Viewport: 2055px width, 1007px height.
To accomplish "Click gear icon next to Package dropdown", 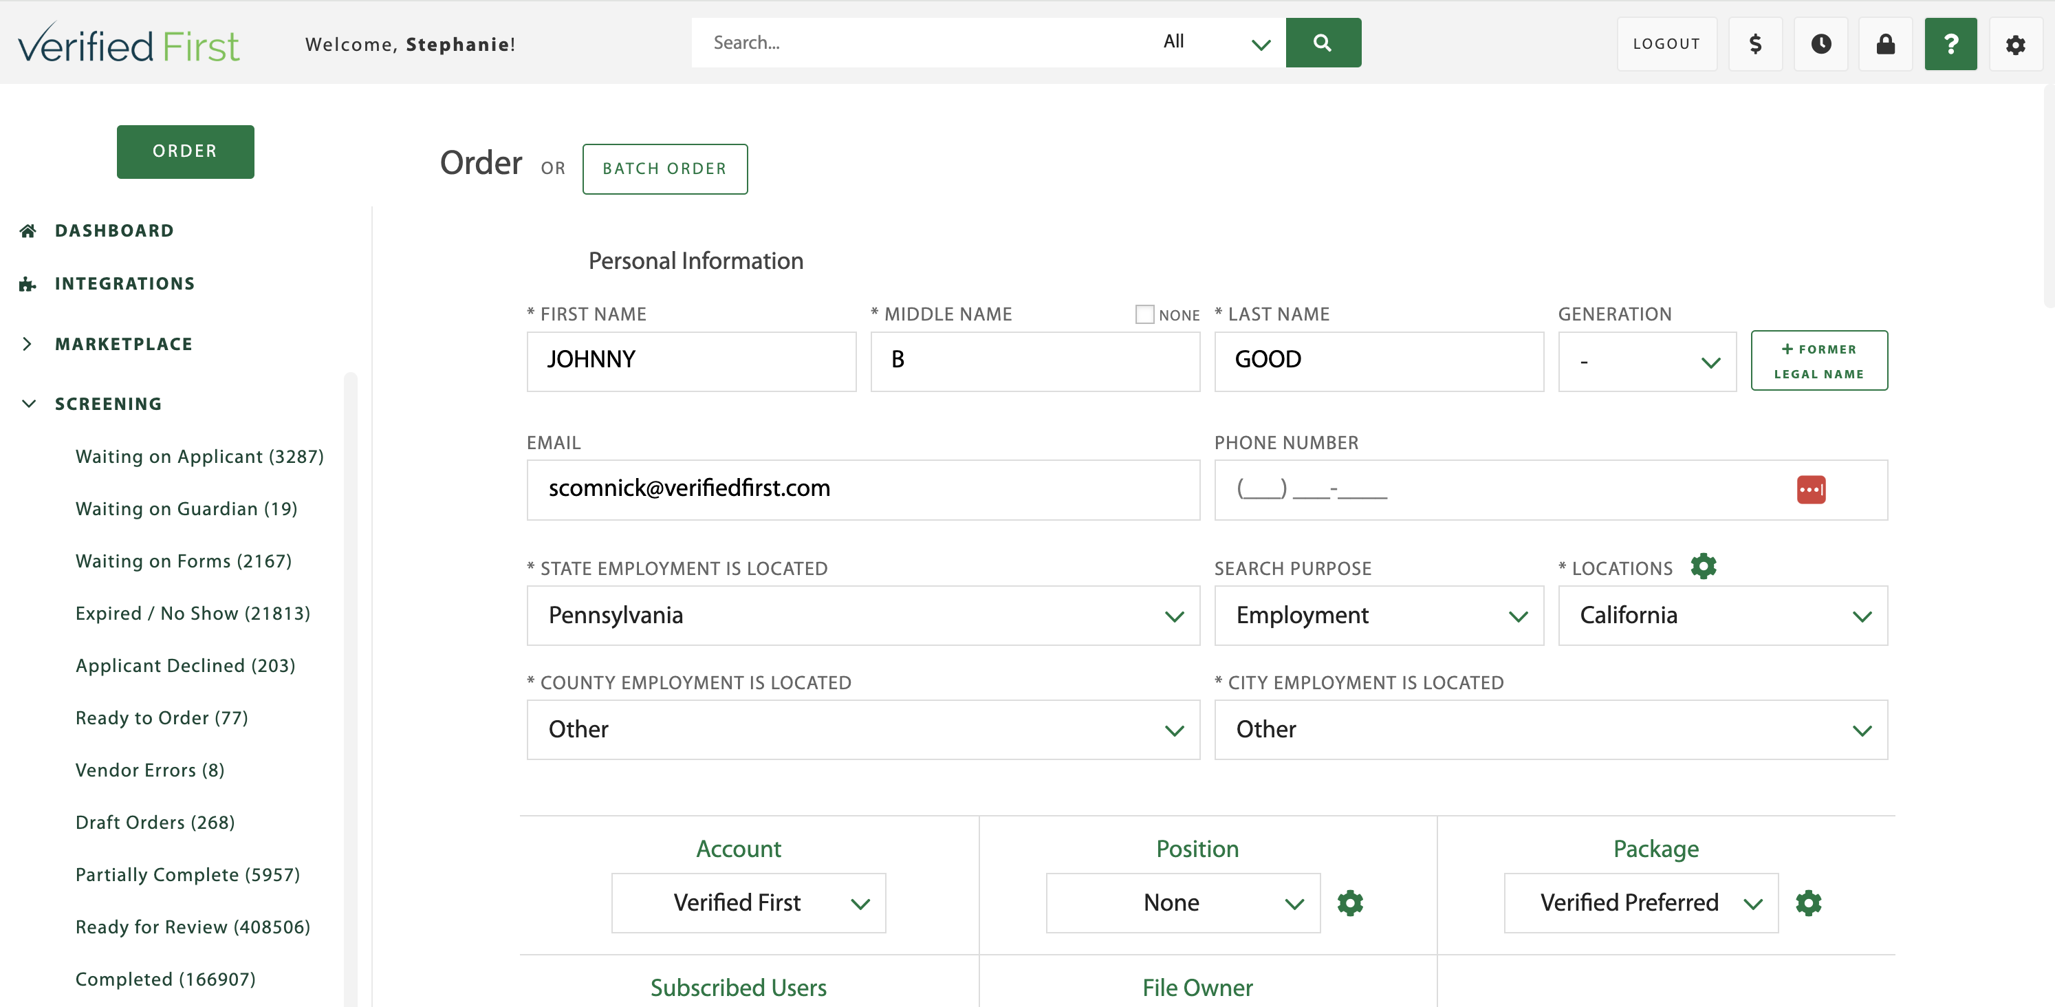I will tap(1809, 902).
